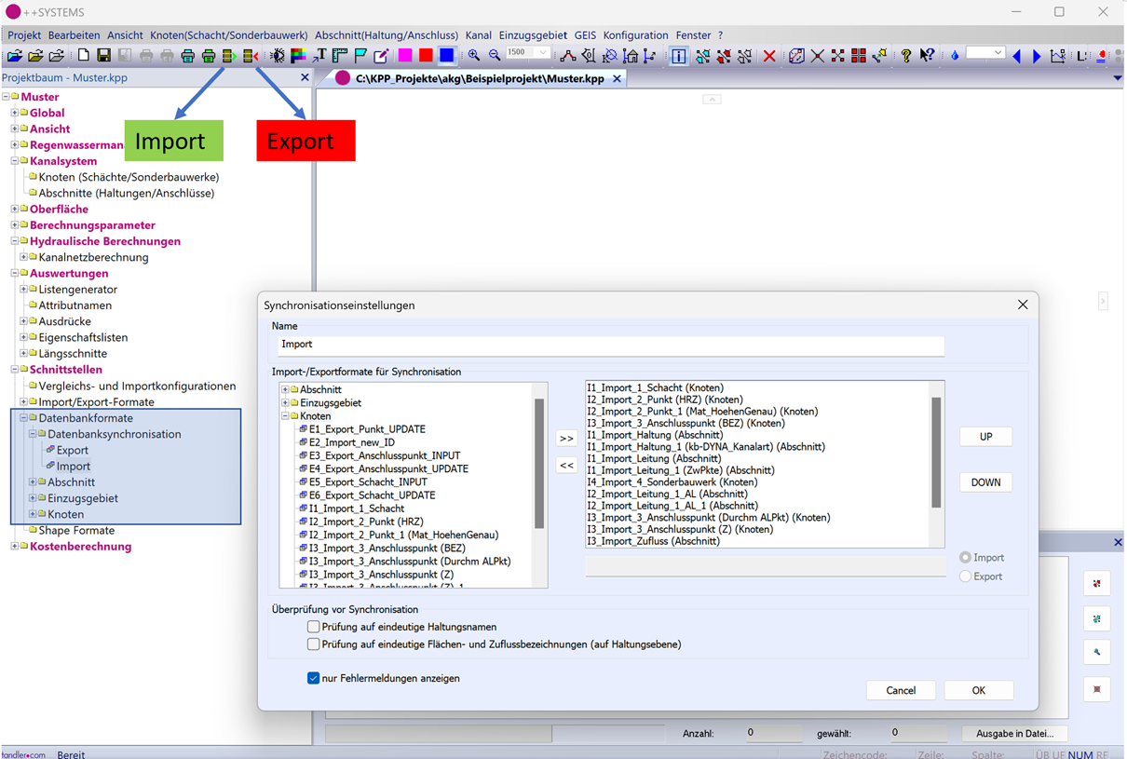Click the database export toolbar icon
Image resolution: width=1127 pixels, height=759 pixels.
click(250, 57)
